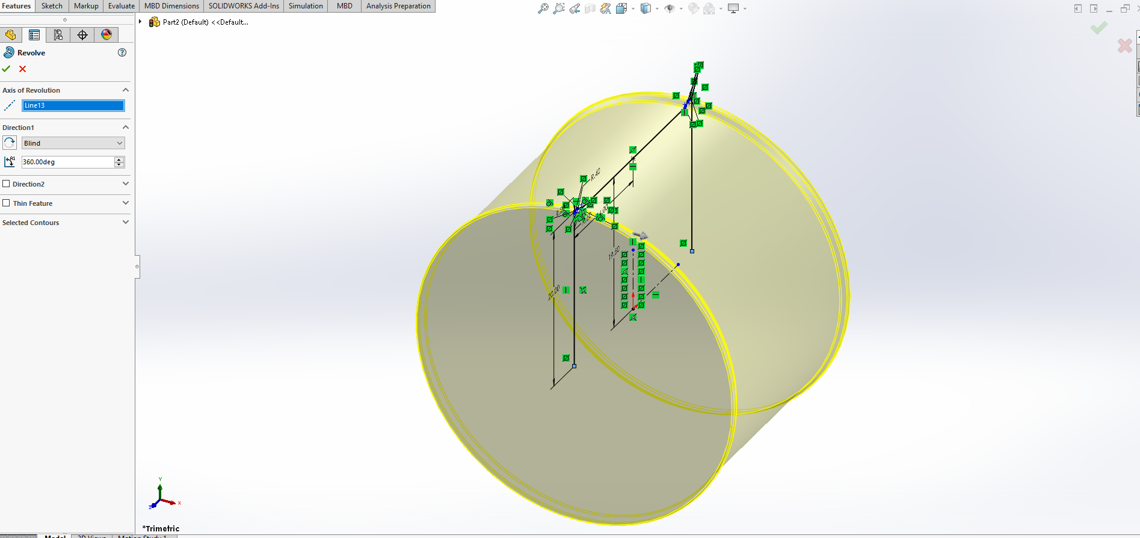Expand the Selected Contours section chevron

point(126,222)
